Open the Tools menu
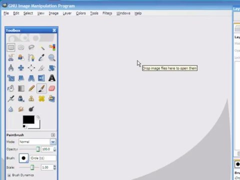Screen dimensions: 240x180 pos(94,13)
